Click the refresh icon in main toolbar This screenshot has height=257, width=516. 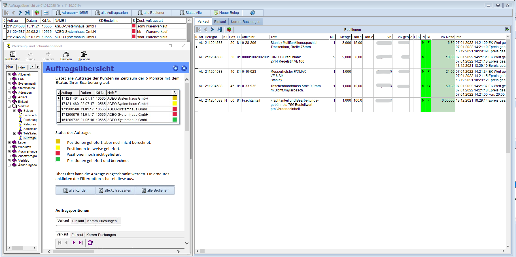pos(37,13)
